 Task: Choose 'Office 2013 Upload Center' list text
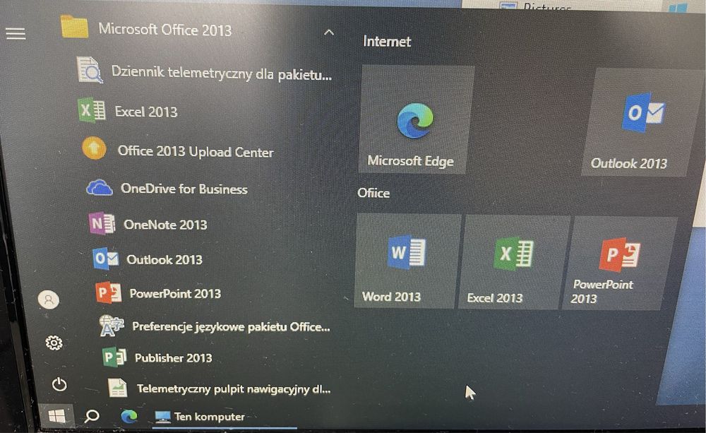tap(196, 151)
